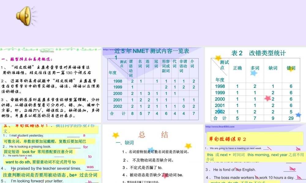Select the 题型特点和高考概况 slide
This screenshot has width=306, height=183.
[x=50, y=86]
